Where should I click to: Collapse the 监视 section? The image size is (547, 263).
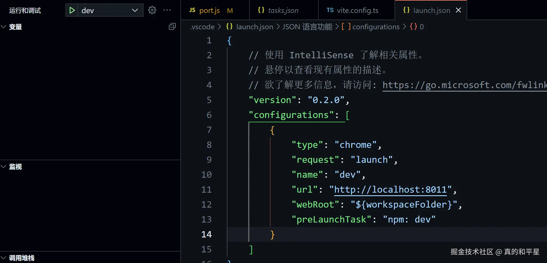click(x=4, y=167)
